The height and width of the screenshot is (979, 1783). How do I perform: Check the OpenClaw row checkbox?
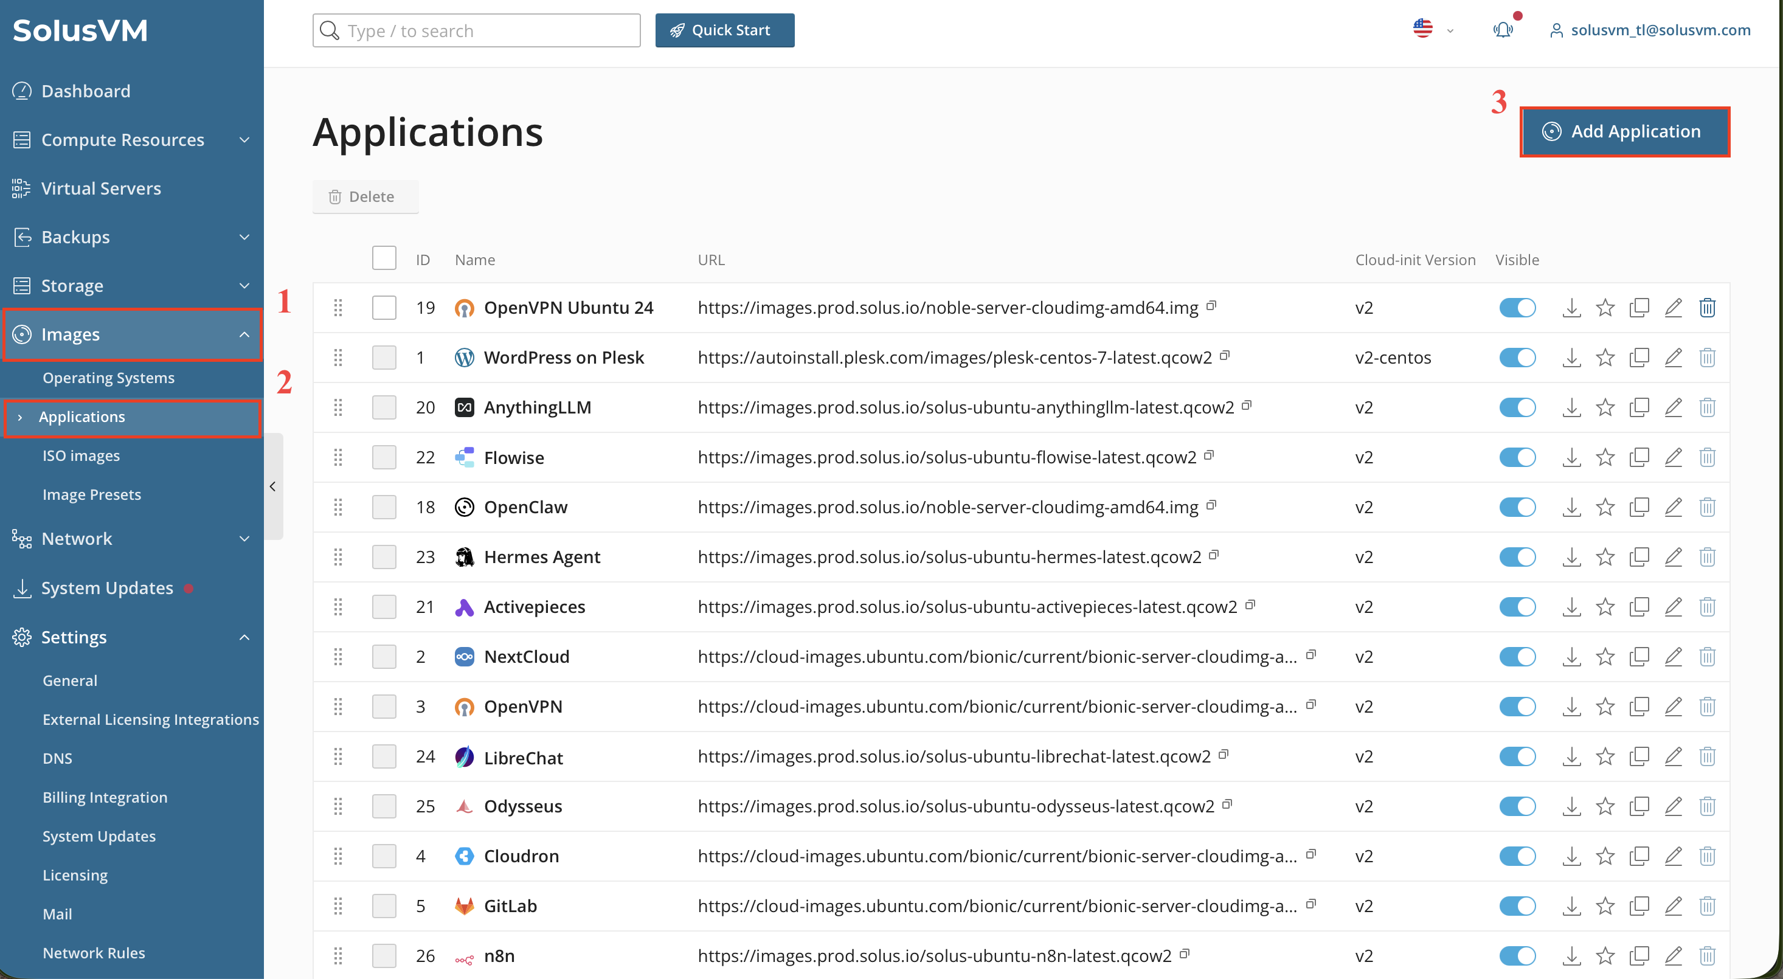(x=384, y=507)
